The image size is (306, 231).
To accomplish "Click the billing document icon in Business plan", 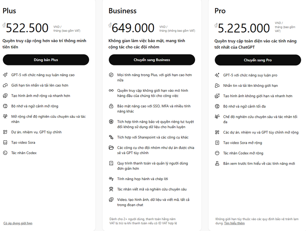I will (111, 163).
